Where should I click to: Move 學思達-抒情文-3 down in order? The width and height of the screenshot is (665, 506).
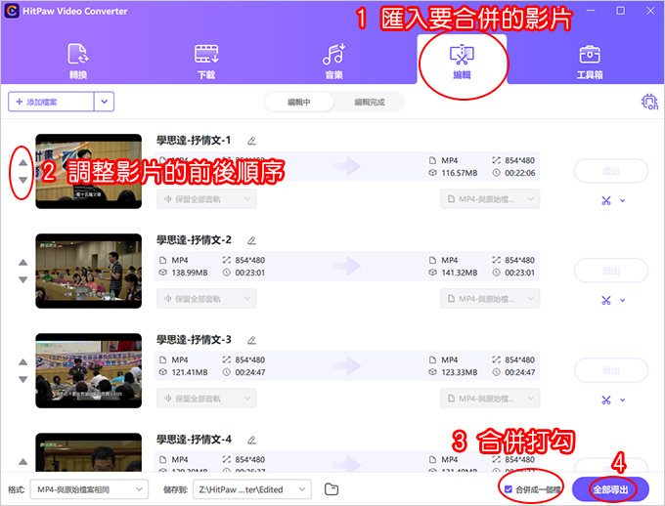point(22,379)
